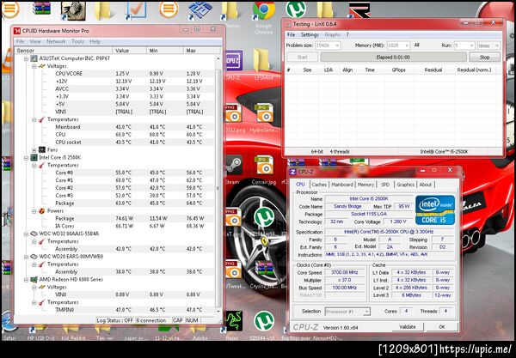Click the WDC WD32 hard drive icon

(x=34, y=234)
